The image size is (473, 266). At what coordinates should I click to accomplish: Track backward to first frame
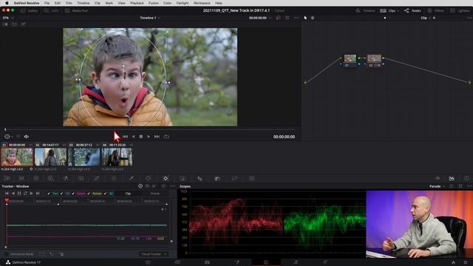(x=7, y=194)
